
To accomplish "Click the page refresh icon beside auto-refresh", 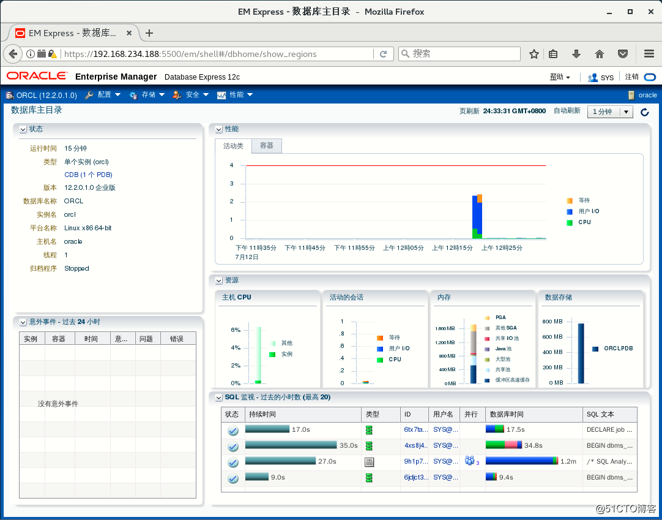I will [644, 112].
